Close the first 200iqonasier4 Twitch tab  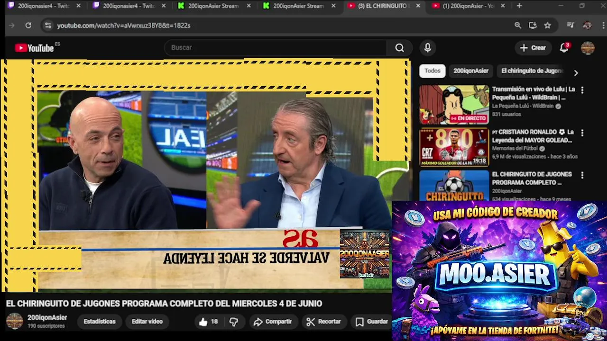pyautogui.click(x=79, y=6)
